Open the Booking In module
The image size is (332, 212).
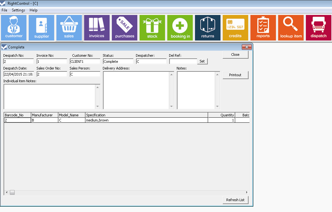(x=180, y=28)
